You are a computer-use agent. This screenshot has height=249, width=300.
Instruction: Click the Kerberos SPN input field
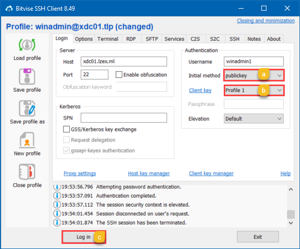pyautogui.click(x=124, y=118)
